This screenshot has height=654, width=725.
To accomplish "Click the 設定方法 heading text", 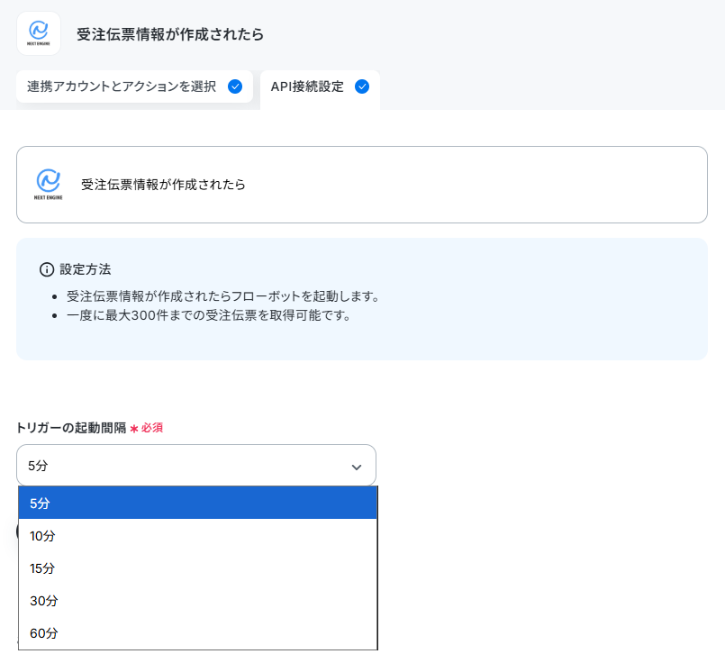I will coord(86,269).
